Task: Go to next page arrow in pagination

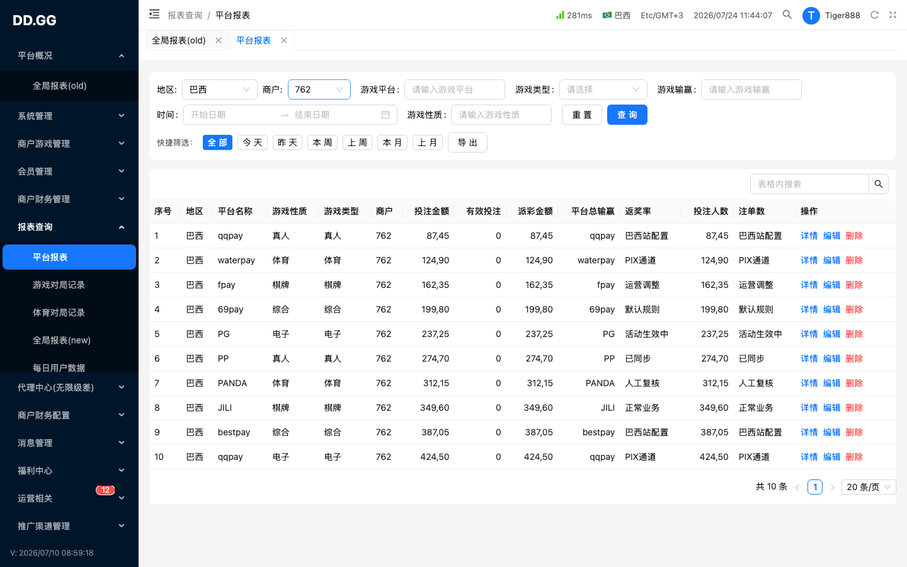Action: coord(833,487)
